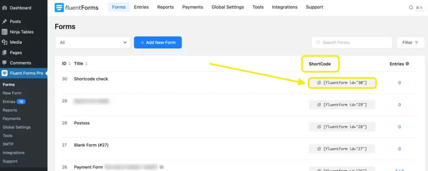Viewport: 428px width, 171px height.
Task: Click entries count for form 28
Action: coord(399,127)
